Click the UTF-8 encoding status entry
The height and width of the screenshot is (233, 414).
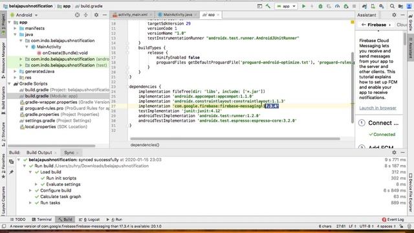click(x=367, y=227)
